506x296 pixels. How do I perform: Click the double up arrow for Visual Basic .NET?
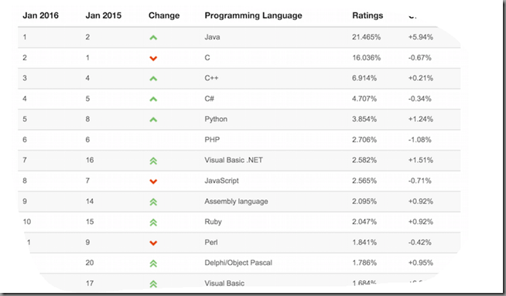click(x=153, y=161)
